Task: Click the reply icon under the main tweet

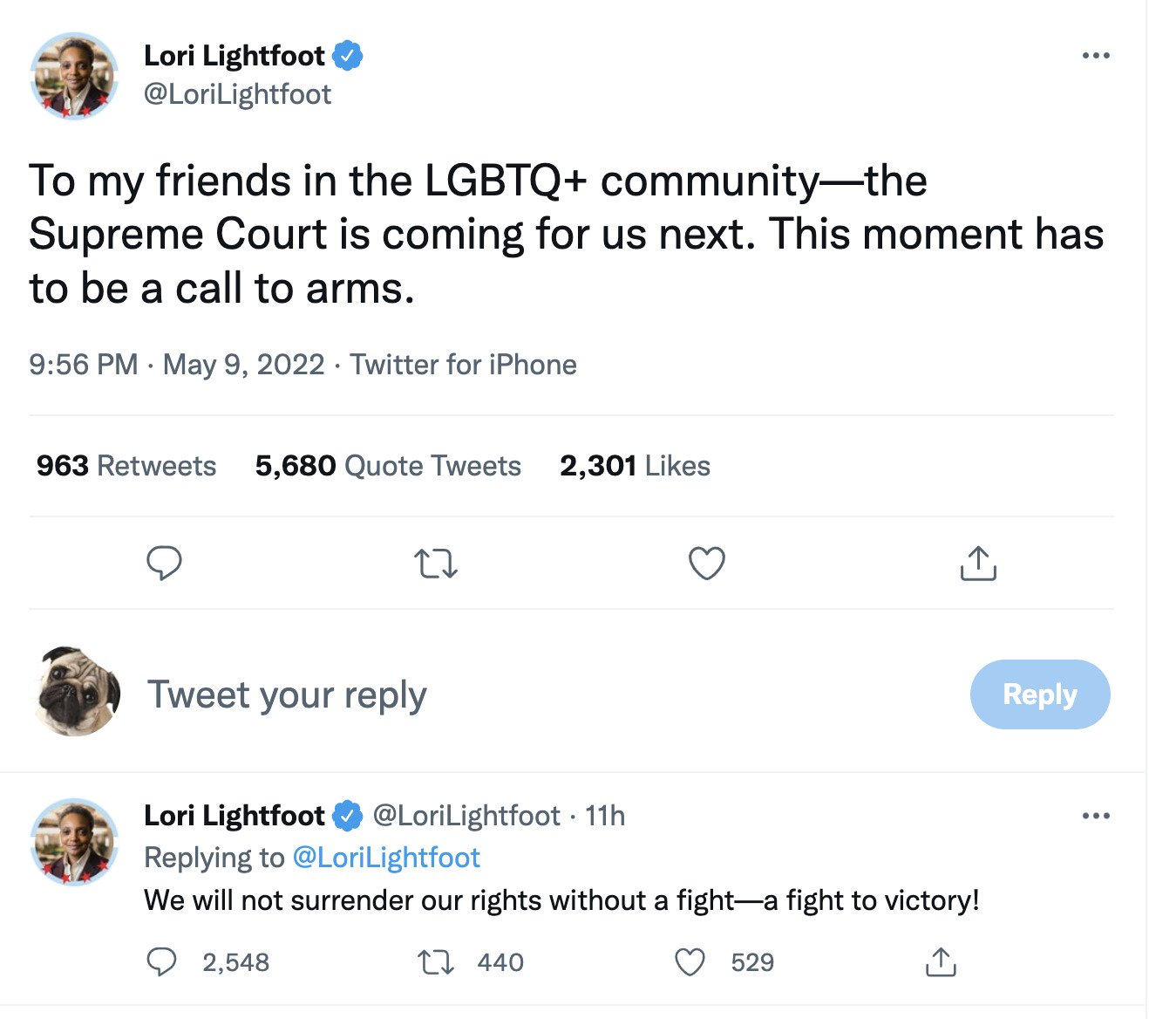Action: 164,564
